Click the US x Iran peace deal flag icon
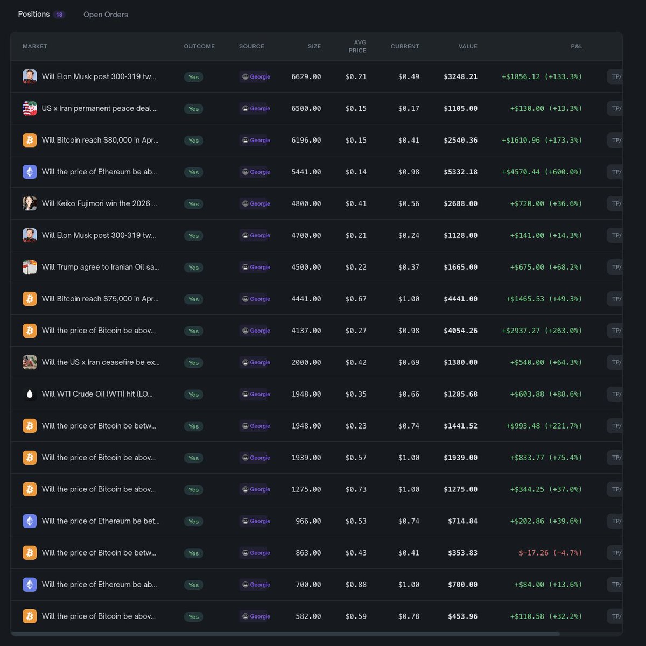 (x=30, y=108)
